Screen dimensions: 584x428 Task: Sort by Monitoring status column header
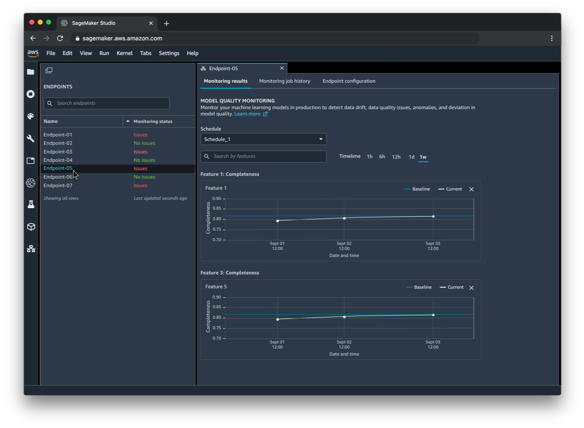coord(153,121)
